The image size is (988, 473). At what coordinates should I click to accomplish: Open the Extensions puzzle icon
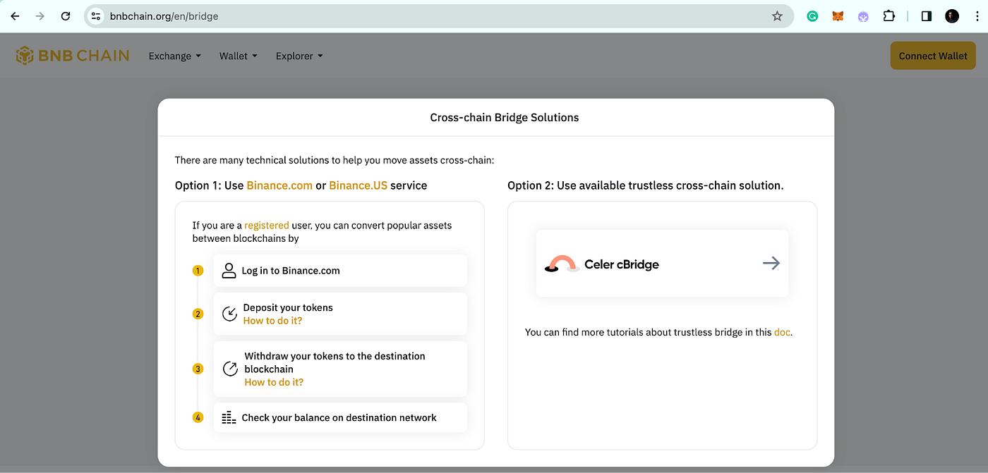[888, 16]
